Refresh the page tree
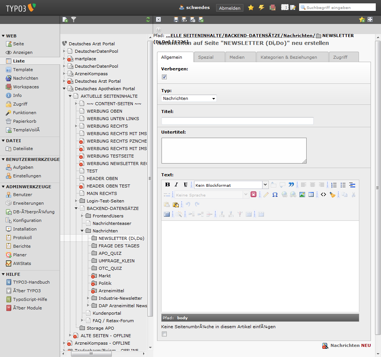 [x=148, y=19]
